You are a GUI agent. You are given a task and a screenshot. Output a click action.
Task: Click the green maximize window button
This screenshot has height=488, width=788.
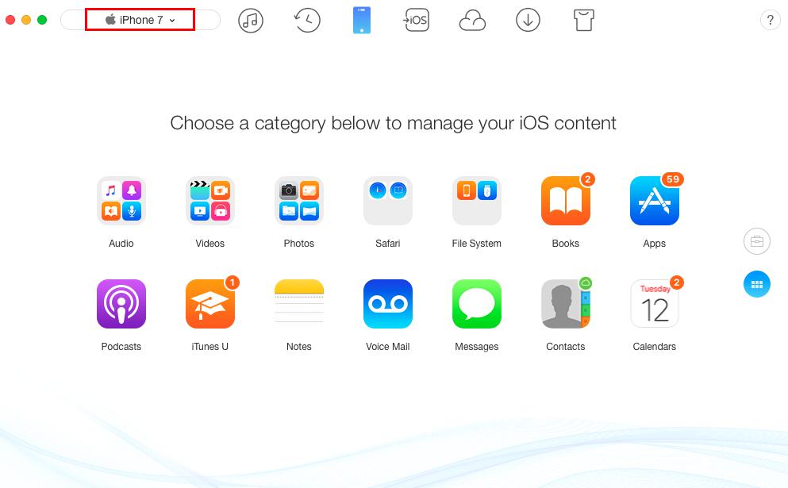42,20
